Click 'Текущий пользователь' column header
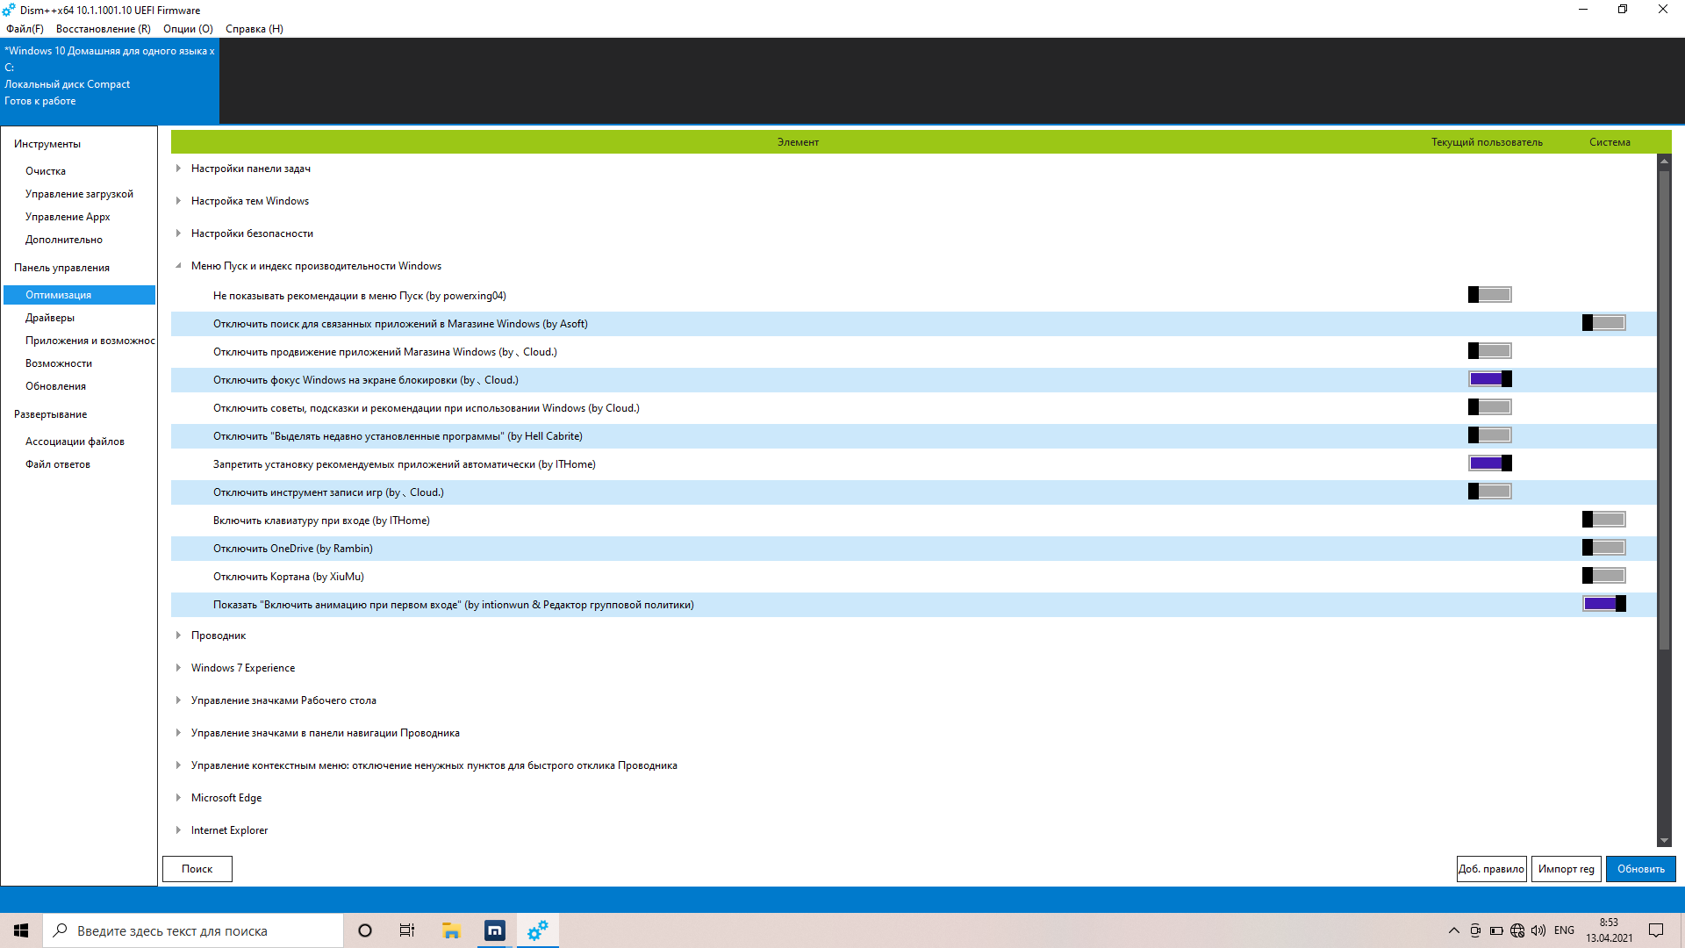This screenshot has width=1685, height=948. coord(1487,142)
